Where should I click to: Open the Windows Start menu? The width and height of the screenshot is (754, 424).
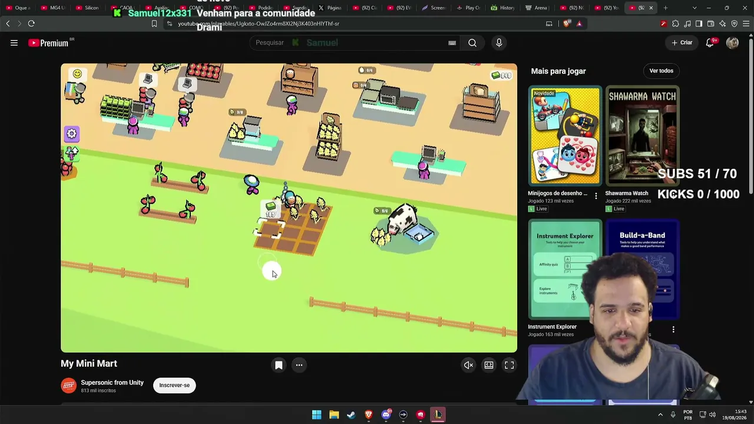(x=316, y=415)
